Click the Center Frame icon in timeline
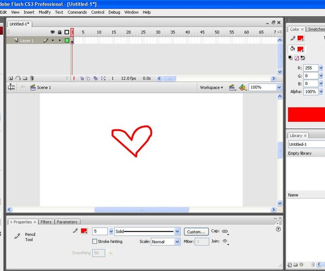 coord(74,79)
